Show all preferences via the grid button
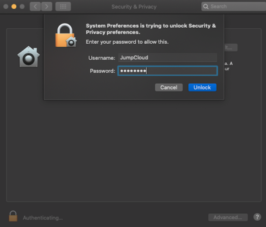 pyautogui.click(x=63, y=7)
